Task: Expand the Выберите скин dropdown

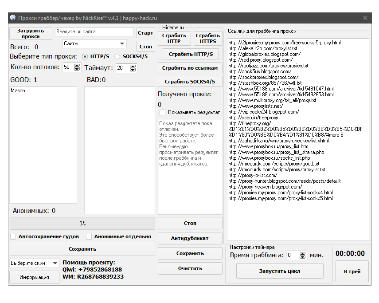Action: click(x=35, y=263)
